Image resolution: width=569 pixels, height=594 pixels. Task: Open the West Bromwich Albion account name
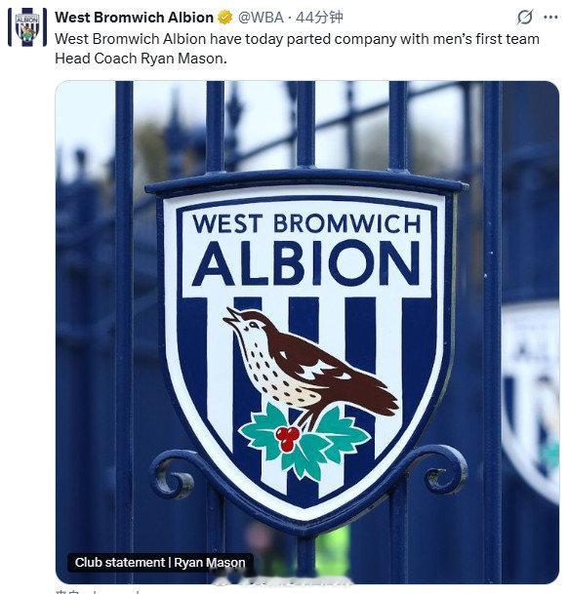tap(134, 17)
